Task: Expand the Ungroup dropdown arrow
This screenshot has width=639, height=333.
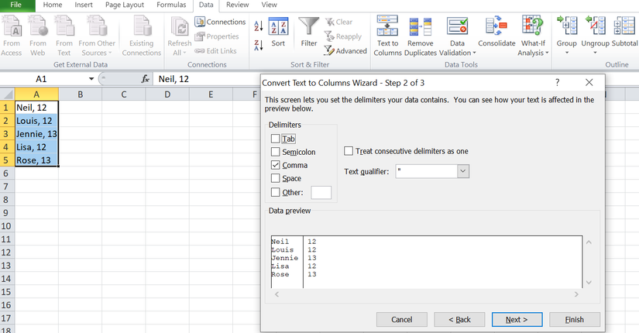Action: (595, 53)
